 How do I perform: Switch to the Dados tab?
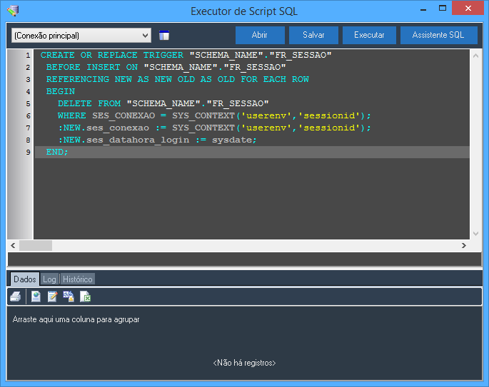[x=24, y=279]
